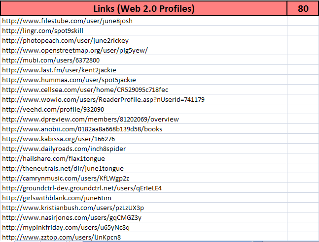Click the hailshare.com/flax1tongue cell
This screenshot has width=319, height=242.
coord(143,158)
